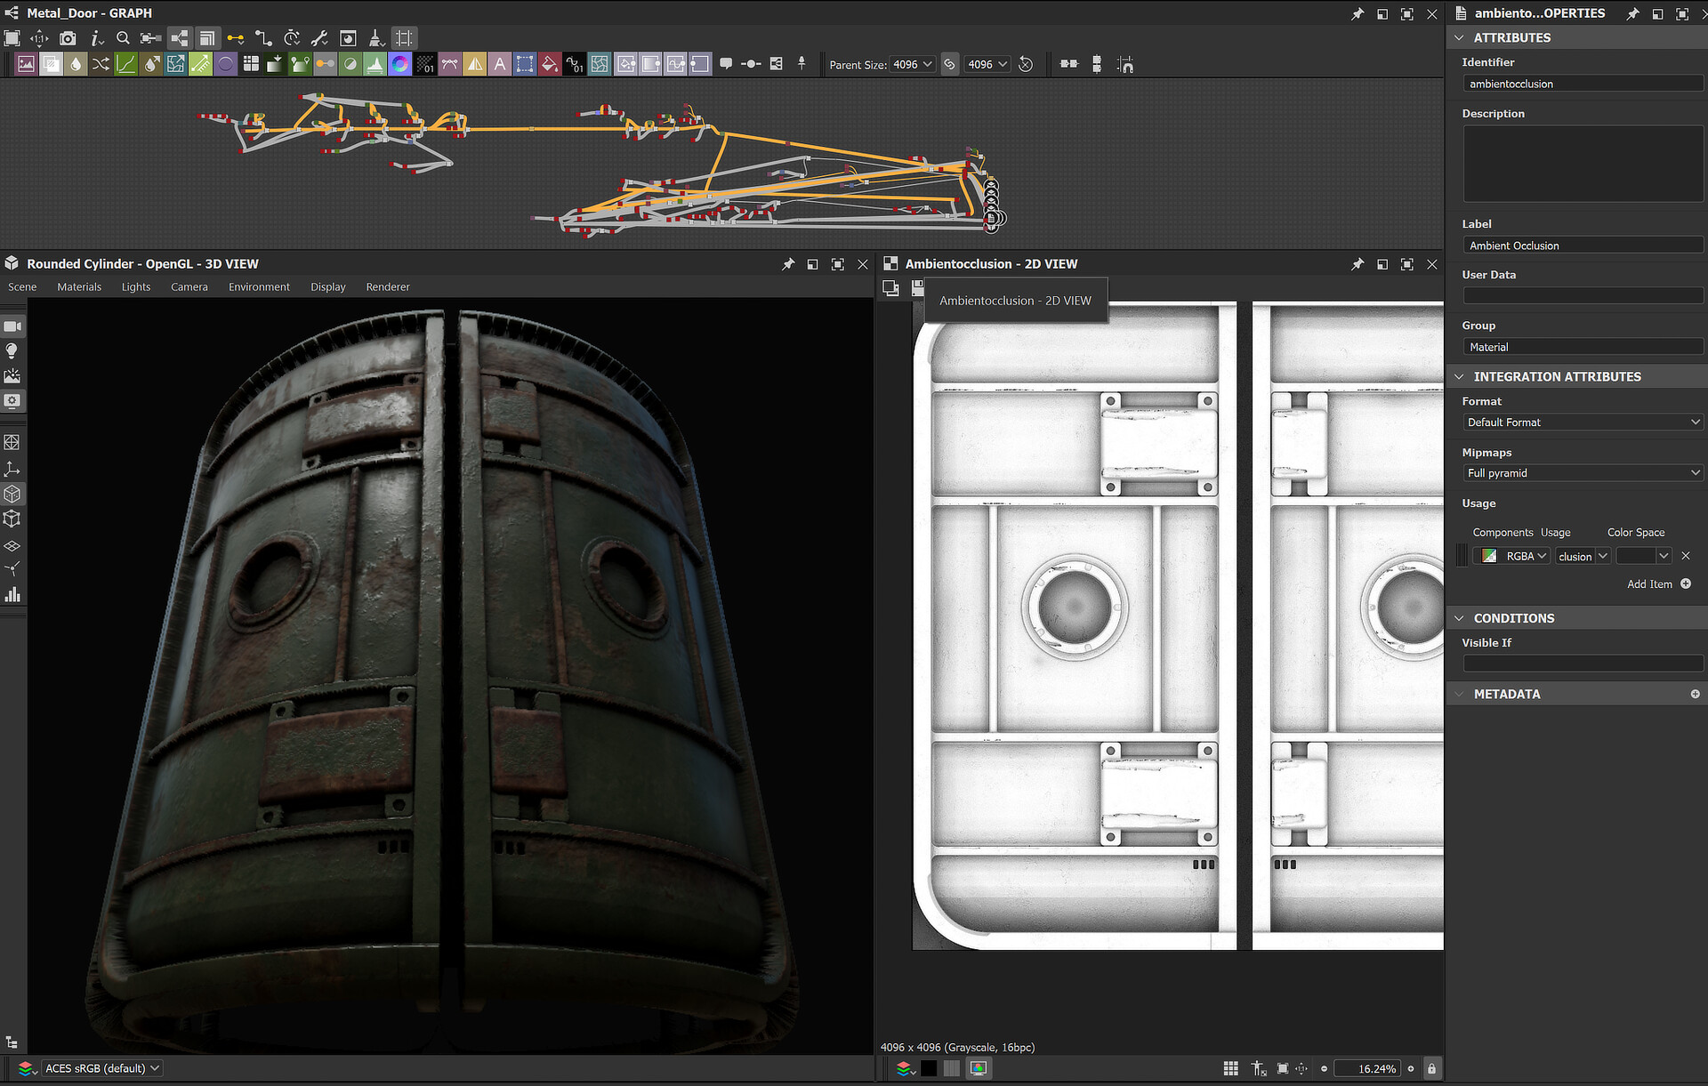Screen dimensions: 1708x1086
Task: Change Mipmaps using the Full pyramid dropdown
Action: (x=1583, y=472)
